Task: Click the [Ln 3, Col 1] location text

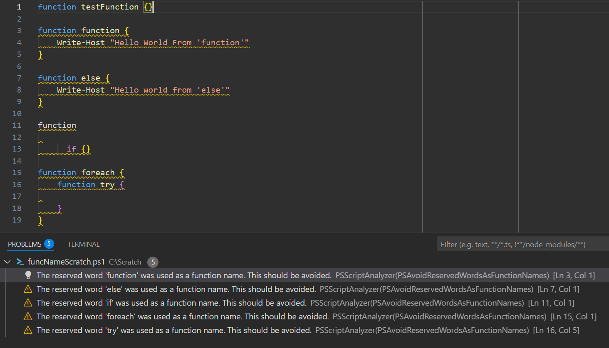Action: pyautogui.click(x=574, y=275)
